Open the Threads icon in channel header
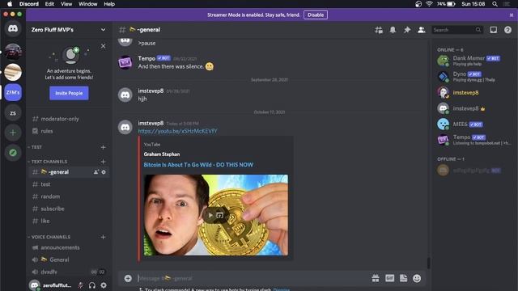The width and height of the screenshot is (518, 291). coord(379,30)
